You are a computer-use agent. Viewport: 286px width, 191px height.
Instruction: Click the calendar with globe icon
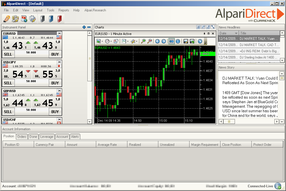pyautogui.click(x=24, y=19)
